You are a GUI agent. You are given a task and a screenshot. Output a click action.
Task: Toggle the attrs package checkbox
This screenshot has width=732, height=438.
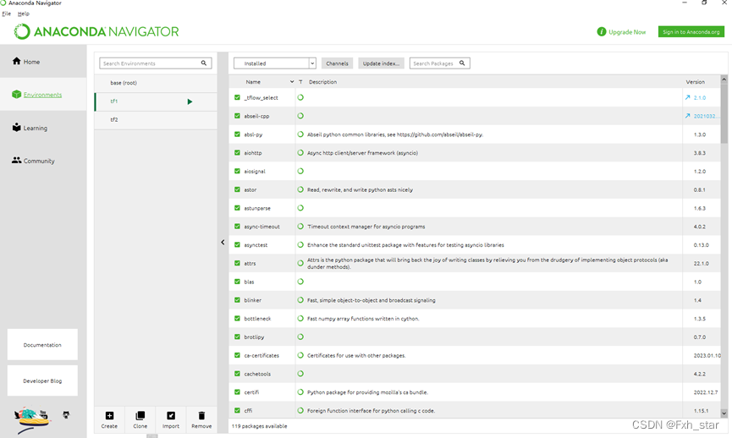[x=237, y=263]
